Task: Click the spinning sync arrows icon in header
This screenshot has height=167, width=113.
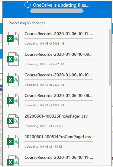Action: 27,5
